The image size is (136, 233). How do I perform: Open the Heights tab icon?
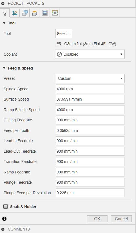click(x=25, y=13)
